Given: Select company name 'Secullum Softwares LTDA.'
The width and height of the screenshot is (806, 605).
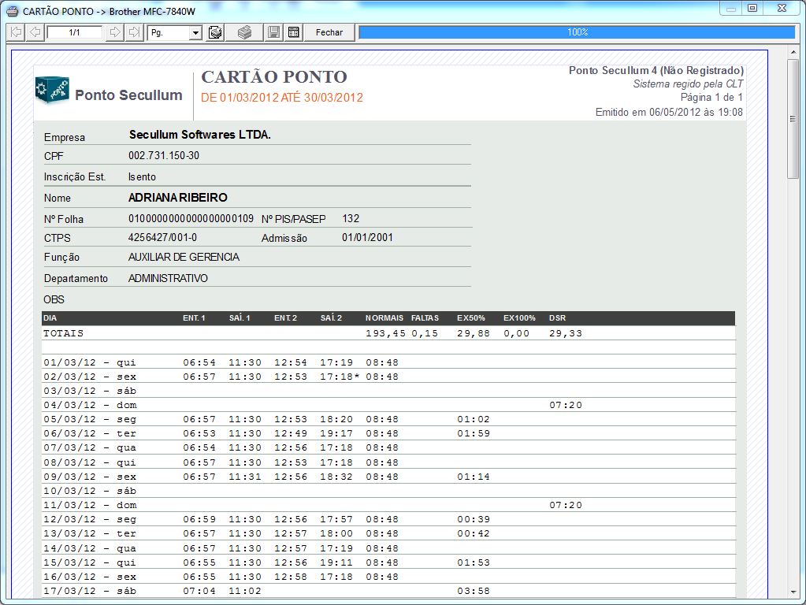Looking at the screenshot, I should (x=200, y=135).
